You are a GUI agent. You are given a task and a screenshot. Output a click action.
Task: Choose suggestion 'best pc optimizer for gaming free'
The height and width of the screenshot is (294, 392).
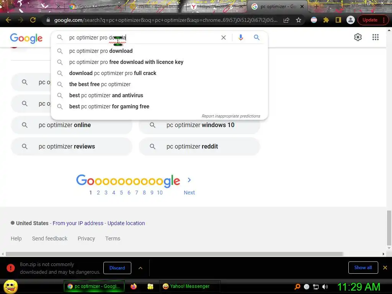(159, 106)
